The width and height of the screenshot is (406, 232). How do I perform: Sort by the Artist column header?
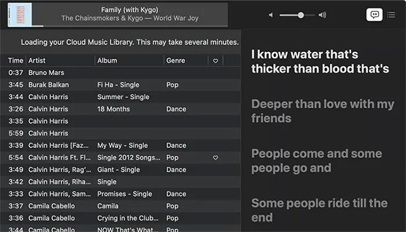pyautogui.click(x=37, y=60)
